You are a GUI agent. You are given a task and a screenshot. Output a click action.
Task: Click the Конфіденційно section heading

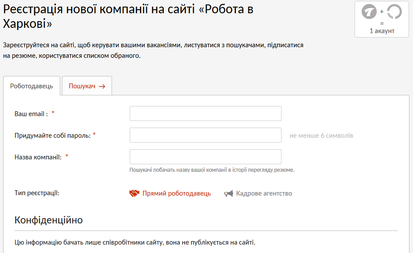click(x=49, y=220)
